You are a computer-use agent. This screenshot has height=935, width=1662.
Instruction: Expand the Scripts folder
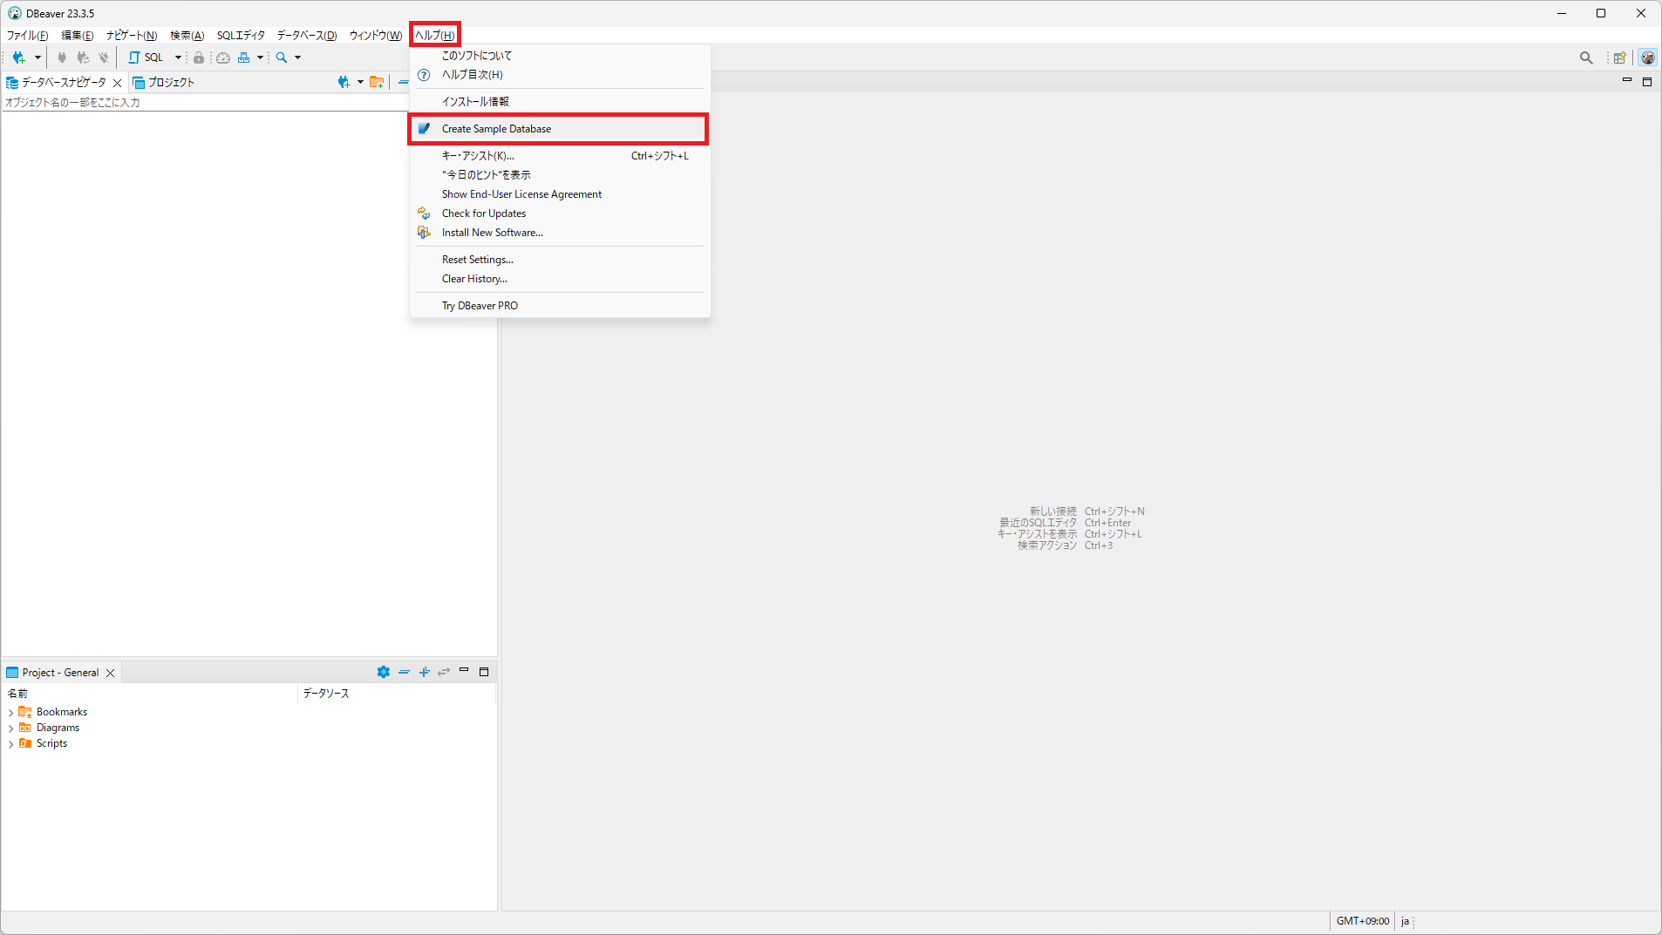pyautogui.click(x=10, y=744)
